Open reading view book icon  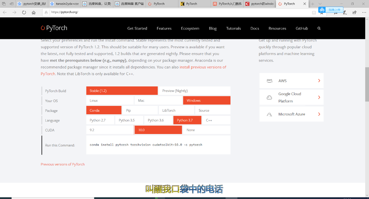[x=314, y=12]
